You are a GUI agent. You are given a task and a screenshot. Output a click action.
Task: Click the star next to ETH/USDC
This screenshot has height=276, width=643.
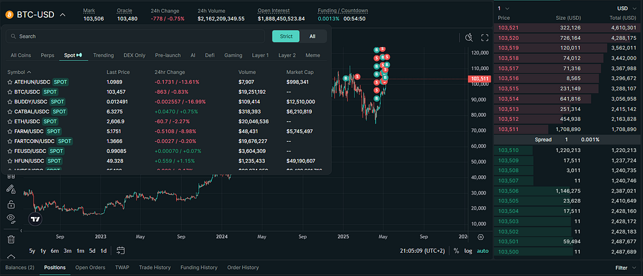coord(10,121)
